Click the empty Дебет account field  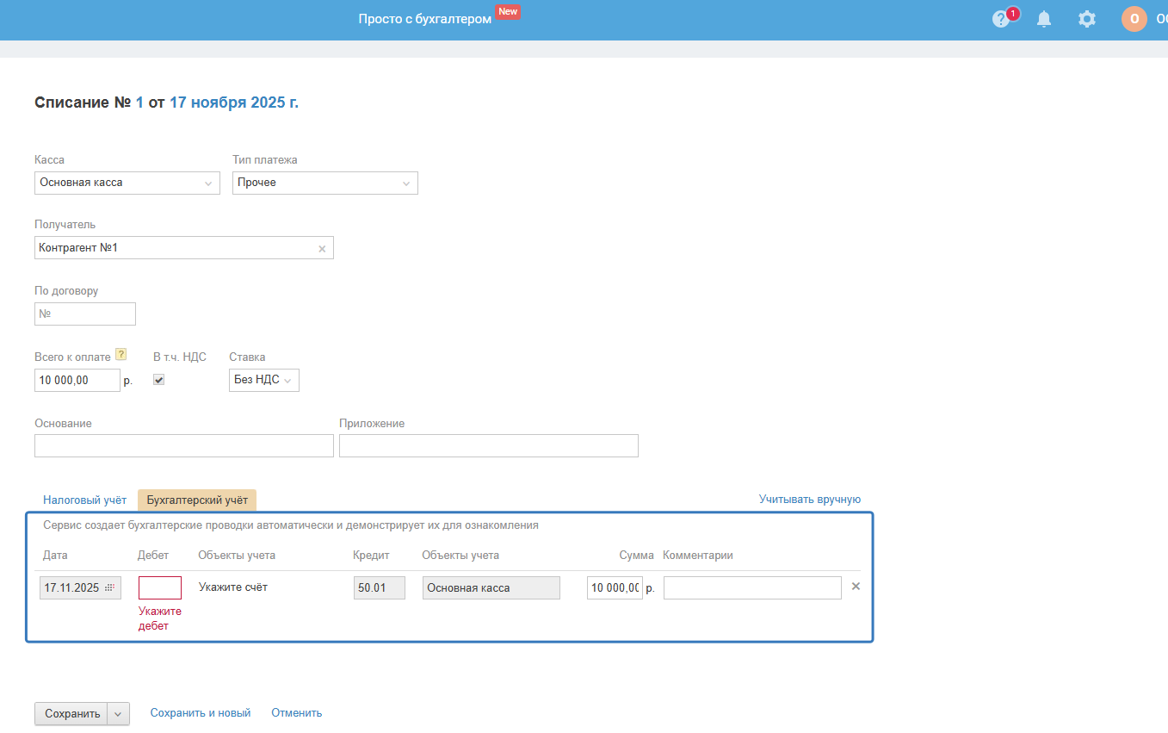coord(160,588)
